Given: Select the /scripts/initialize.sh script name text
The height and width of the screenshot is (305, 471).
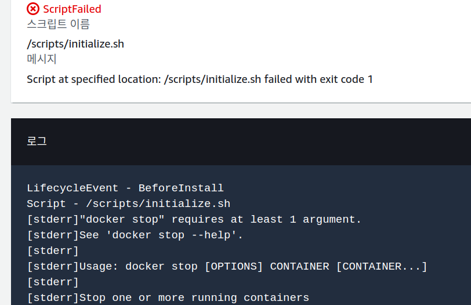Looking at the screenshot, I should (x=75, y=44).
